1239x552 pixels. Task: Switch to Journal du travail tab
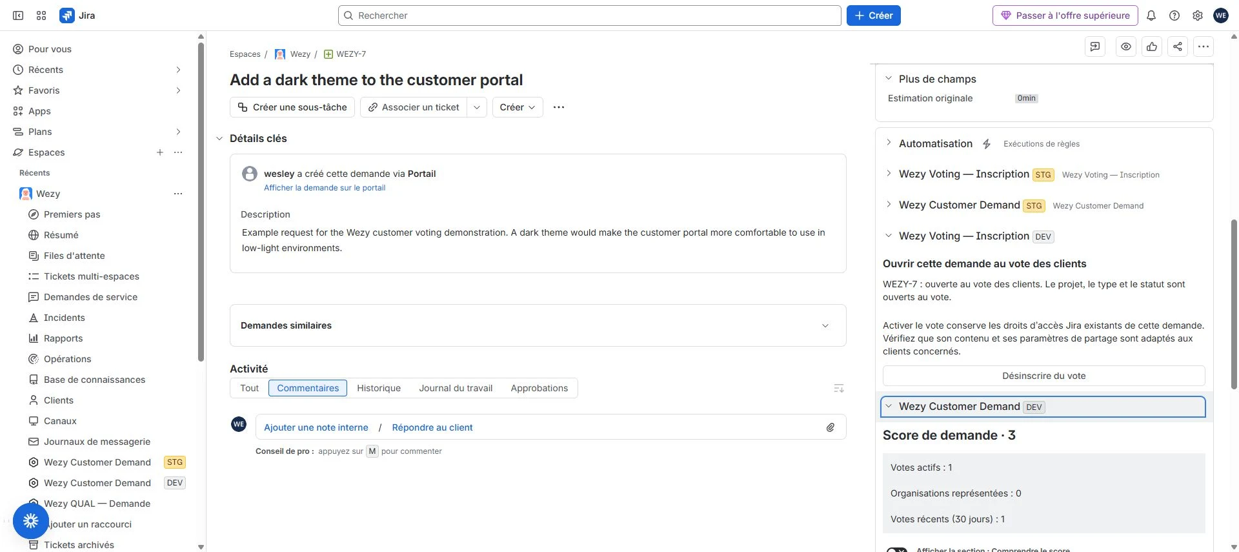[456, 388]
